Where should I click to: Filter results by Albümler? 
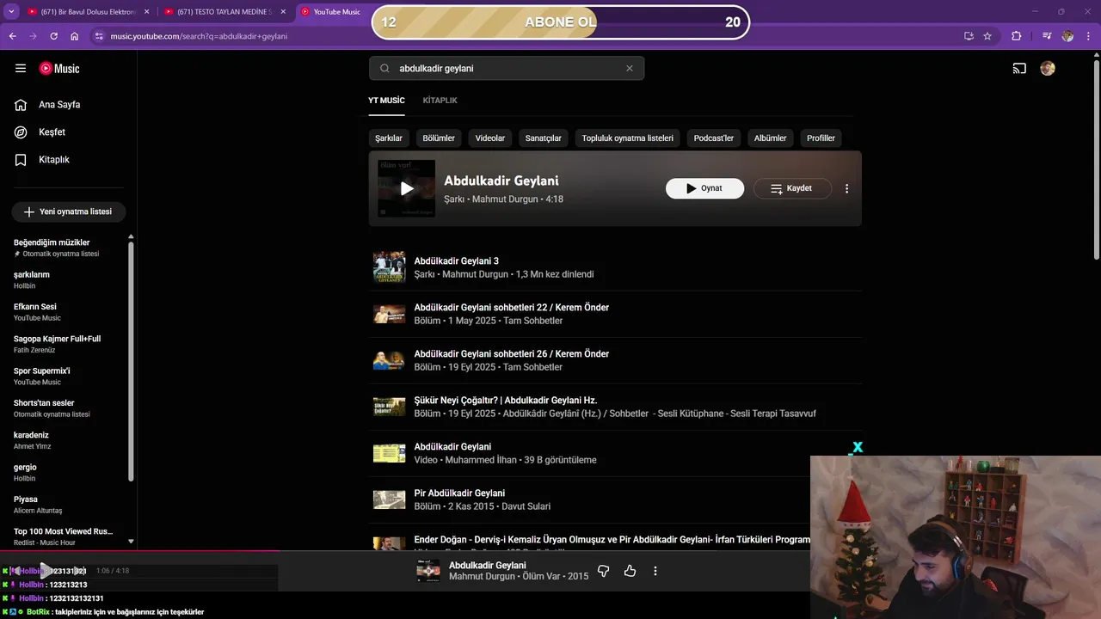tap(770, 138)
